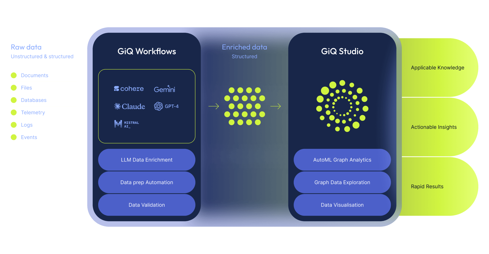The height and width of the screenshot is (254, 489).
Task: Click the Raw data heading
Action: tap(26, 47)
